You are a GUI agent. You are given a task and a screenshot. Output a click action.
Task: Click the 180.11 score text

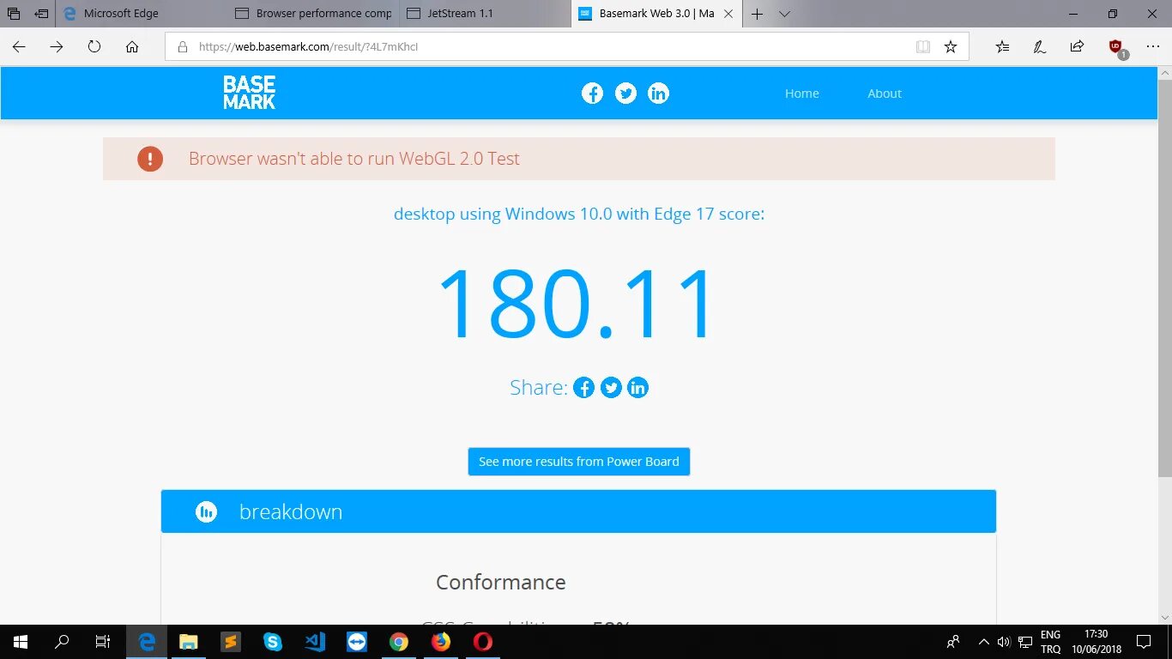click(576, 304)
